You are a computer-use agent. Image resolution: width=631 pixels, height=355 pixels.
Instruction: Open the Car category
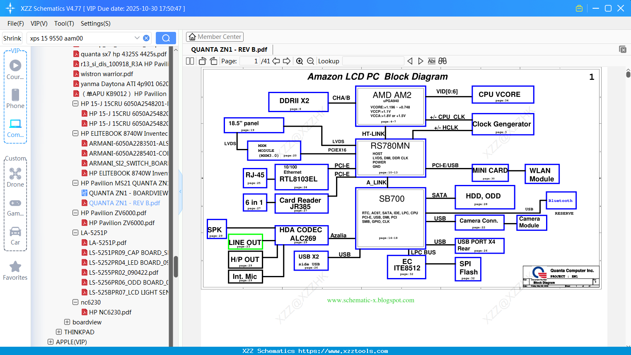(x=15, y=236)
